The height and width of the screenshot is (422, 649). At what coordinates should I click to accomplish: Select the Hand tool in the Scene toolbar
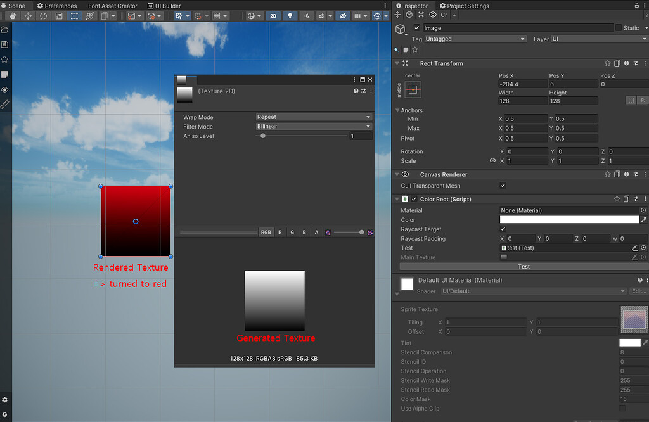[x=12, y=16]
